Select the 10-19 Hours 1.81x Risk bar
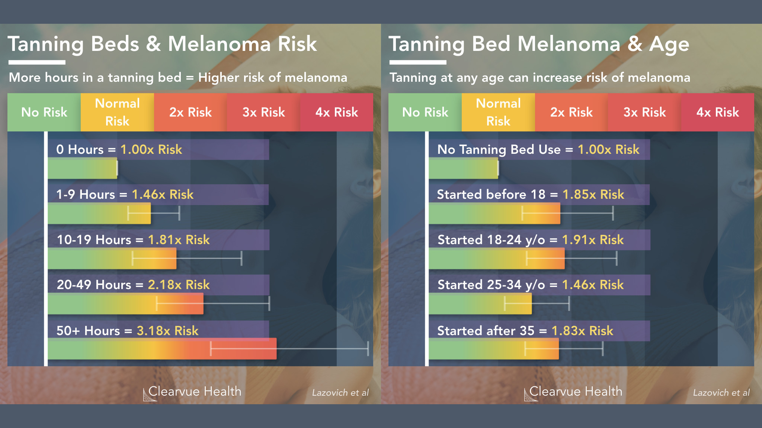762x428 pixels. point(112,259)
